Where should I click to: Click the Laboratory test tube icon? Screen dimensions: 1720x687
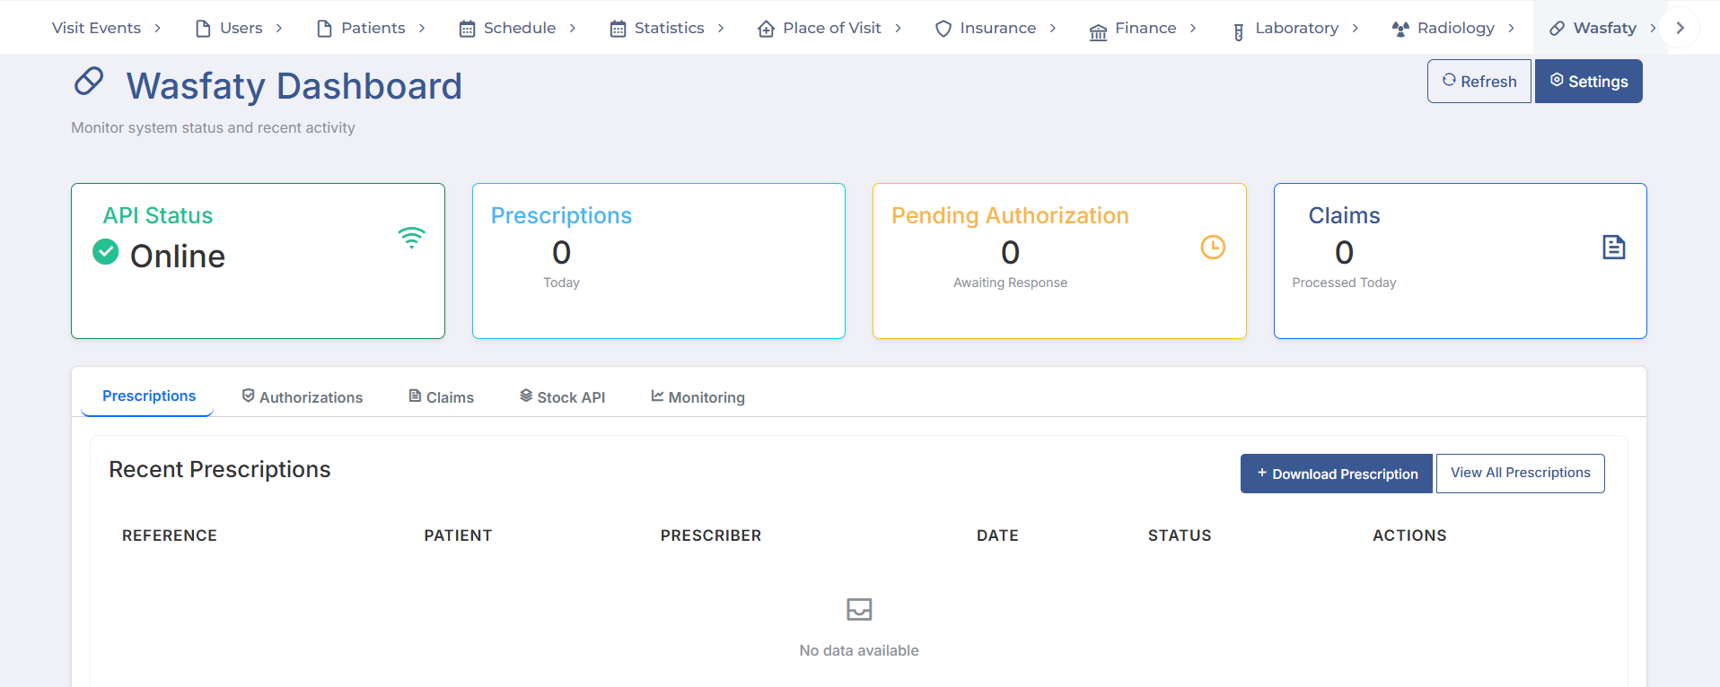pos(1239,32)
